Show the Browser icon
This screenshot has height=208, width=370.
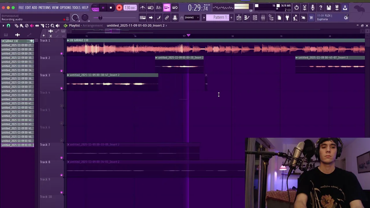click(271, 18)
